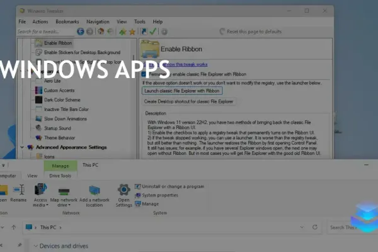
Task: Select Enable Stickers for Desktop Background
Action: coord(82,52)
